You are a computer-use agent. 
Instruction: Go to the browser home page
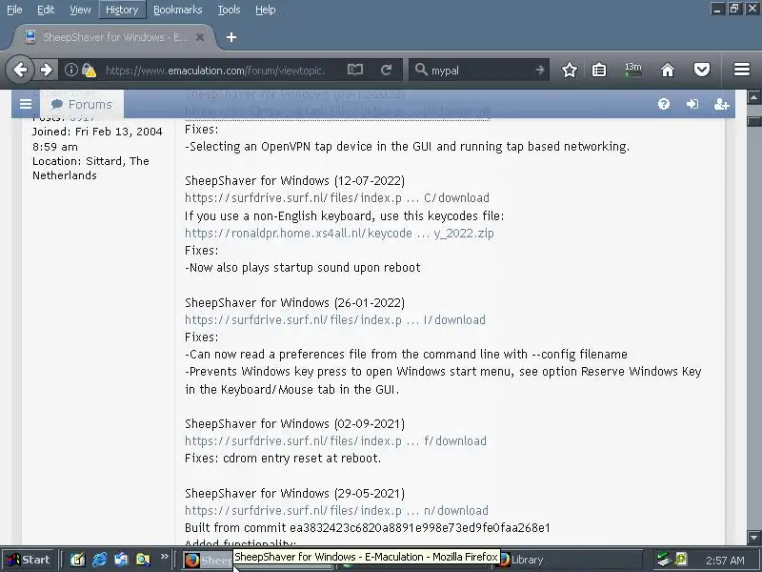[668, 71]
